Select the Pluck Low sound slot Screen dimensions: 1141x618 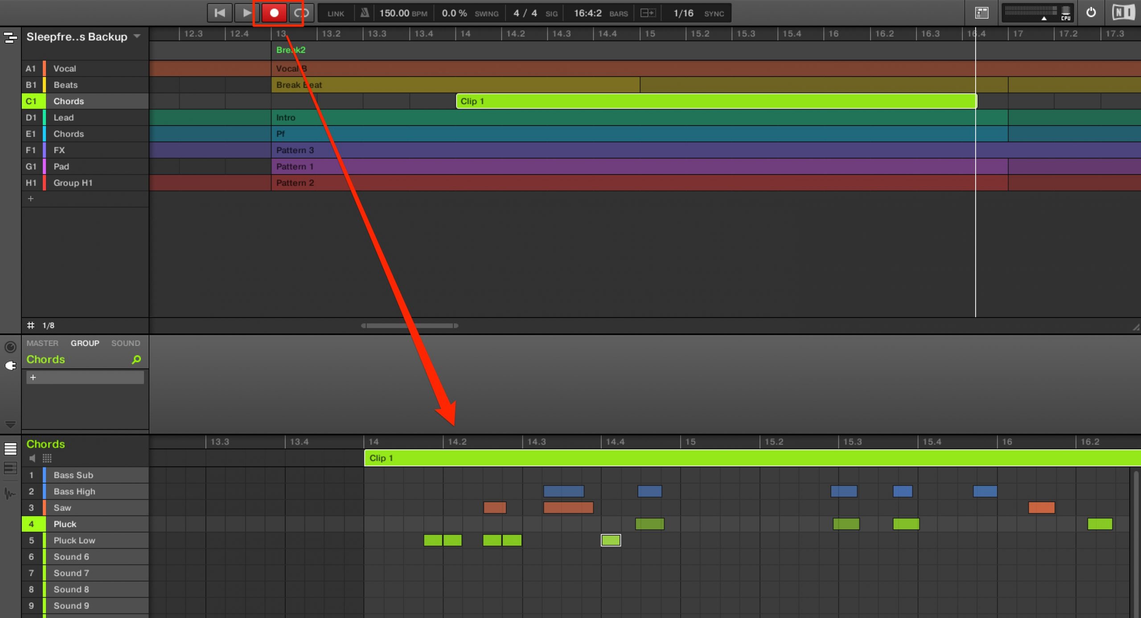tap(85, 540)
